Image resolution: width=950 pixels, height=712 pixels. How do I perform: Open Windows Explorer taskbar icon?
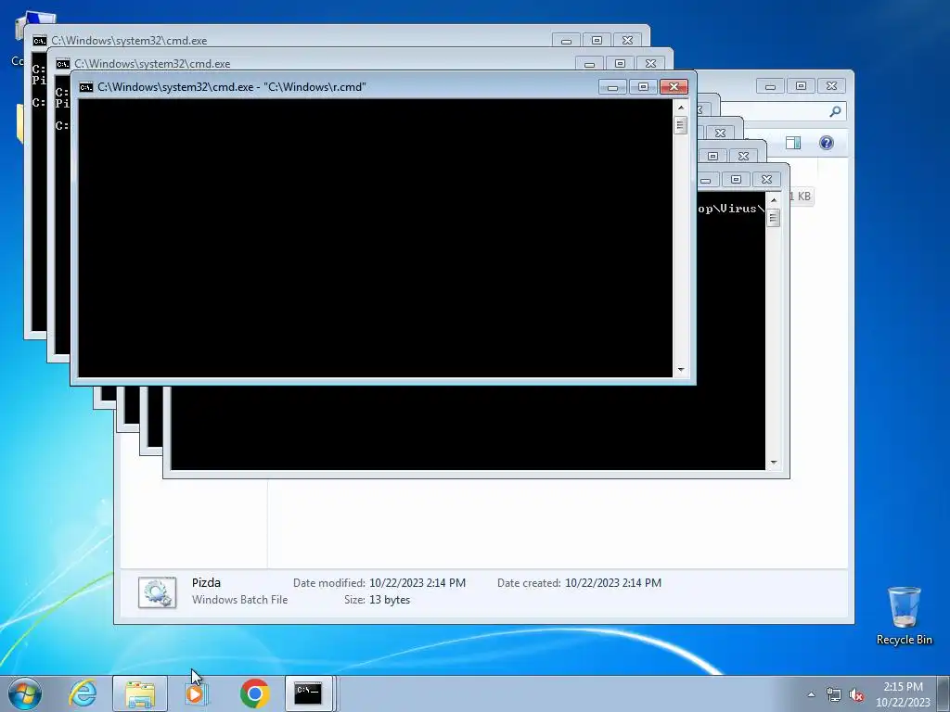(140, 693)
